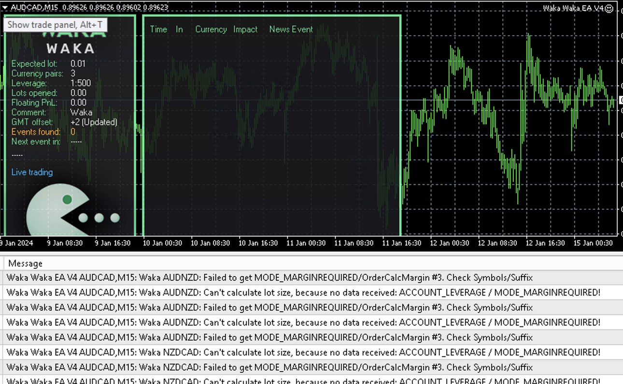623x384 pixels.
Task: Click the Lots opened label
Action: coord(34,93)
